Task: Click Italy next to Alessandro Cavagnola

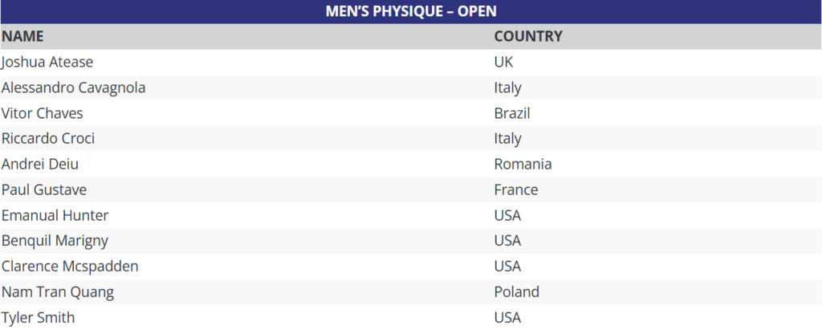Action: tap(508, 88)
